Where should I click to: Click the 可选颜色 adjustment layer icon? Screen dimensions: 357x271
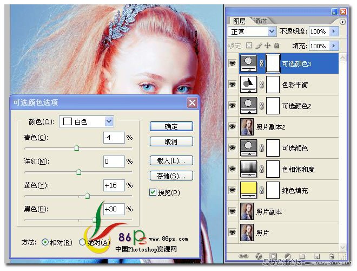[248, 148]
